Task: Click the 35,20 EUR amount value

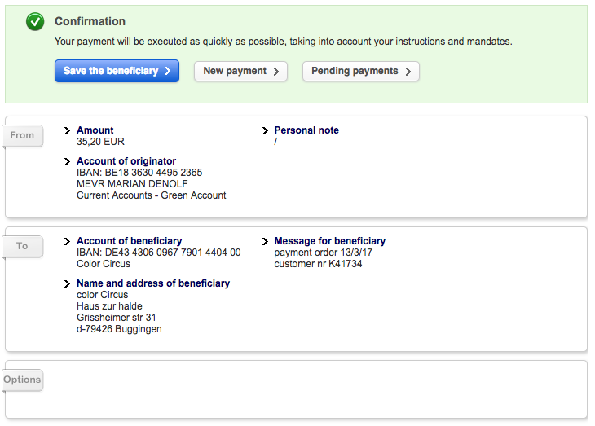Action: (x=100, y=142)
